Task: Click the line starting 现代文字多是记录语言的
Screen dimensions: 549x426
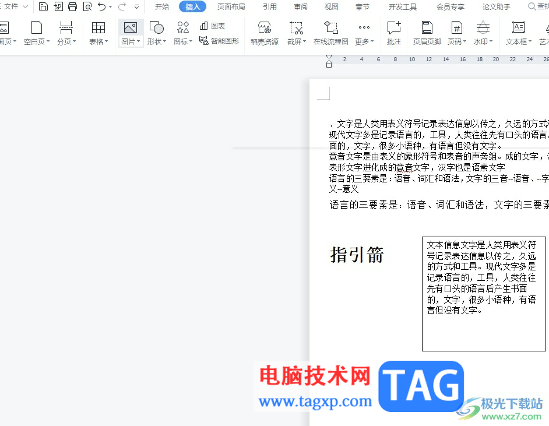Action: coord(439,135)
